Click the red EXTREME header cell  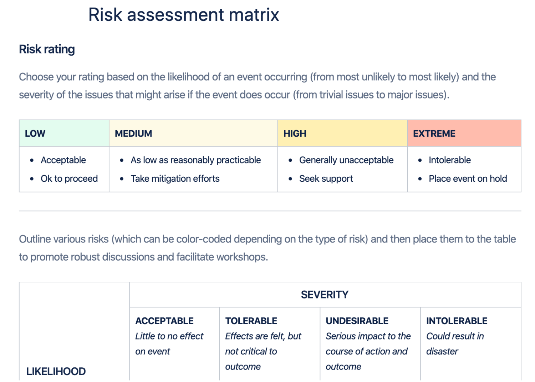[x=464, y=134]
